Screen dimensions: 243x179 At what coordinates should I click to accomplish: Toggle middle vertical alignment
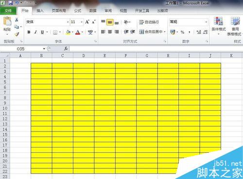(x=110, y=22)
